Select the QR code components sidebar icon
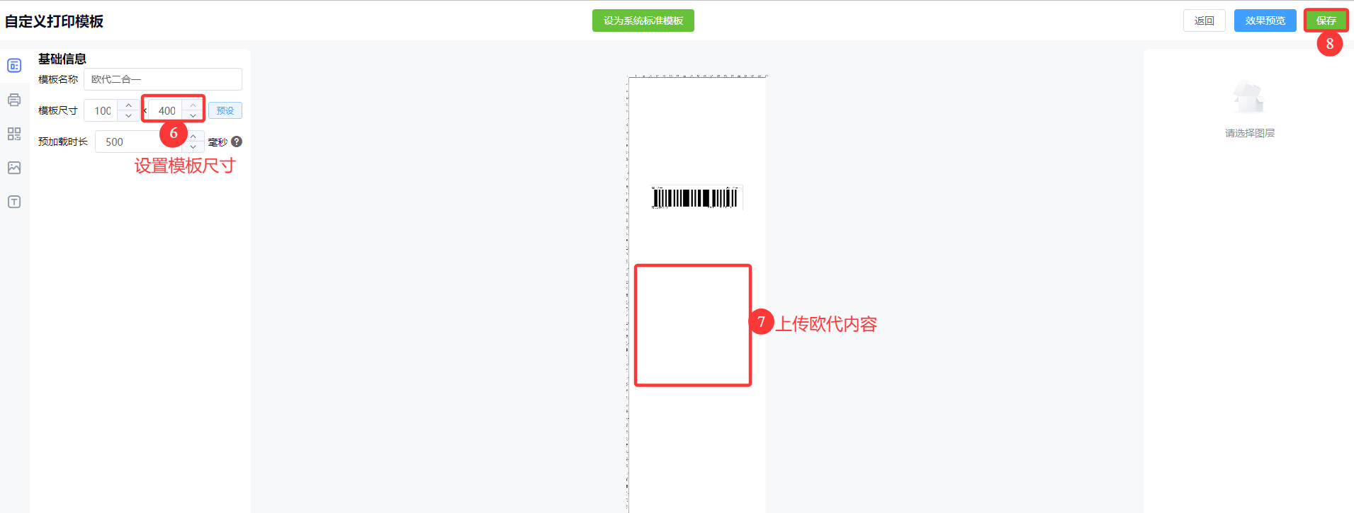Viewport: 1354px width, 513px height. tap(14, 134)
